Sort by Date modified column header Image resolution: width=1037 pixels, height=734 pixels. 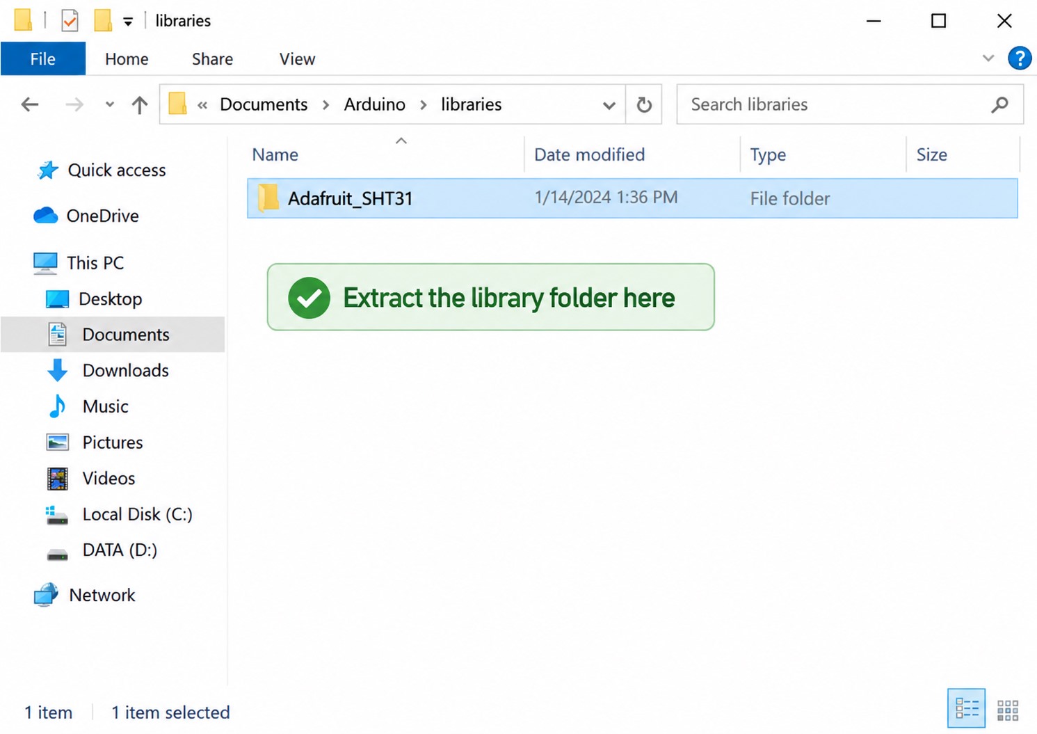tap(589, 154)
